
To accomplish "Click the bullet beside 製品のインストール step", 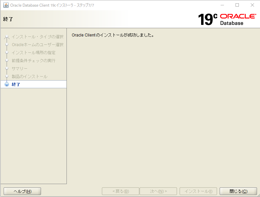I will click(7, 76).
